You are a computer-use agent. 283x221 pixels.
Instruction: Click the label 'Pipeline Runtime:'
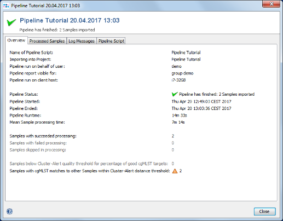pyautogui.click(x=25, y=115)
